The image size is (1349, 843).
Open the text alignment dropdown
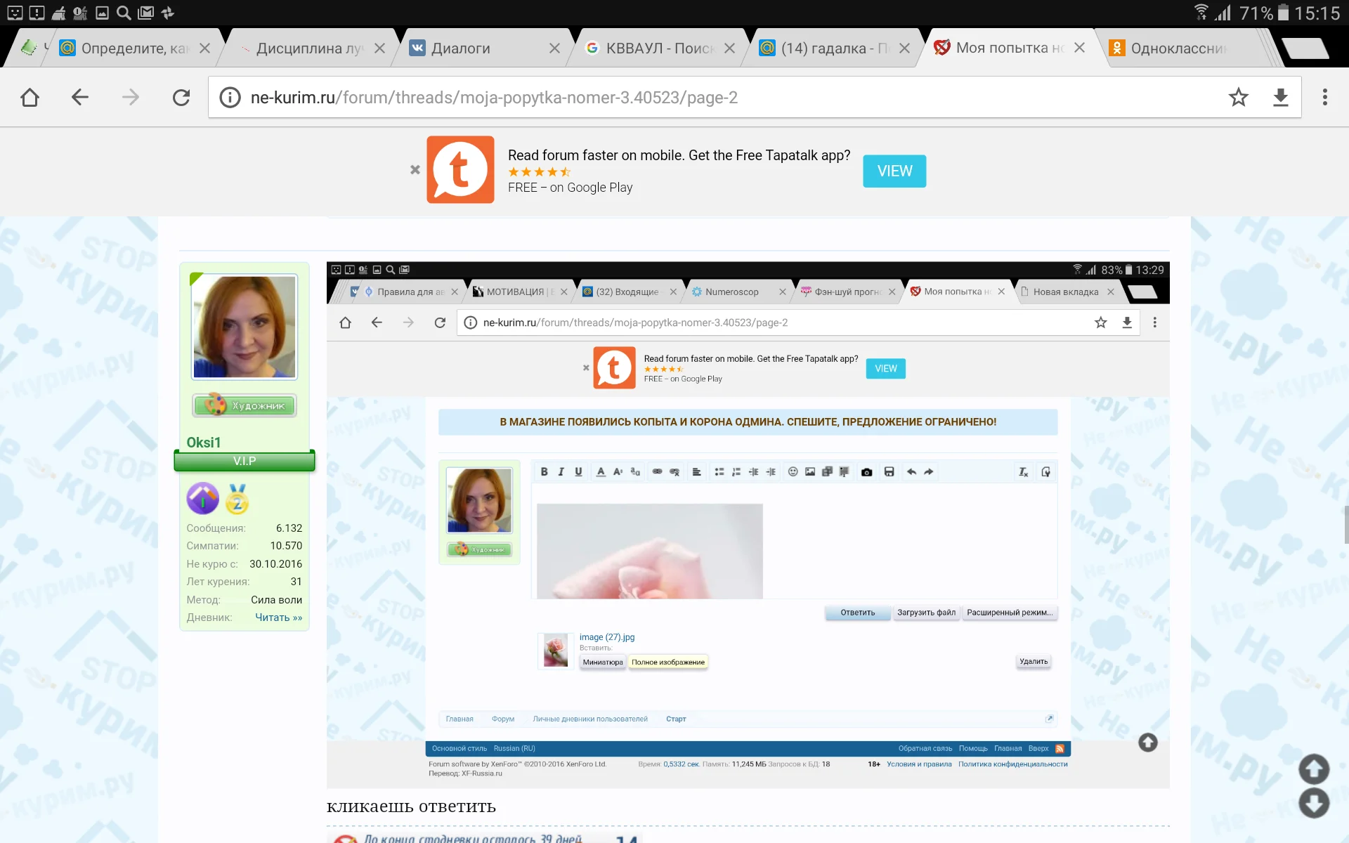[697, 472]
